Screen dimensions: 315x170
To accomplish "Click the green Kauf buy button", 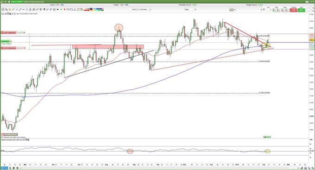I will tap(302, 10).
